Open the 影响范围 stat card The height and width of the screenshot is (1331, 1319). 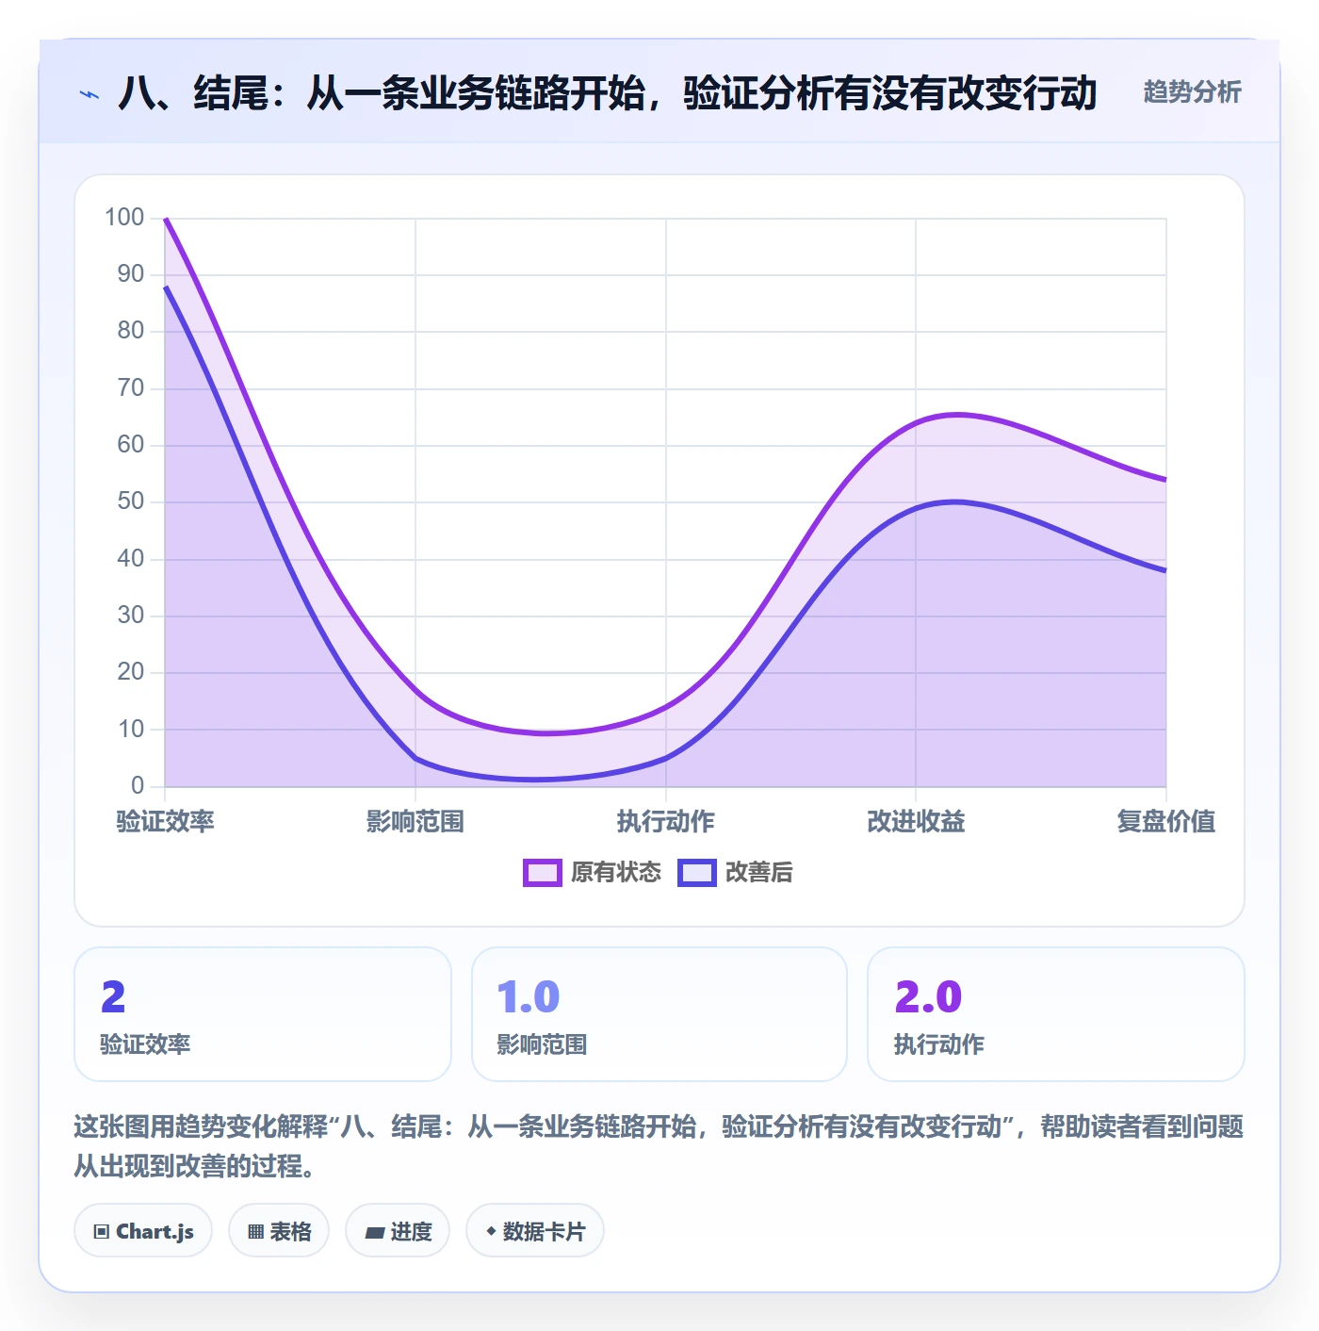pyautogui.click(x=659, y=1014)
